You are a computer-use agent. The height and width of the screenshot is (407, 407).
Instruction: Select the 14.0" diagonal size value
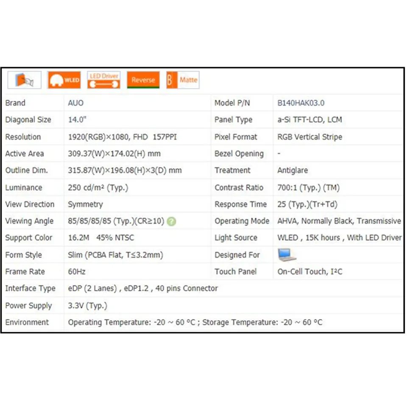coord(77,120)
